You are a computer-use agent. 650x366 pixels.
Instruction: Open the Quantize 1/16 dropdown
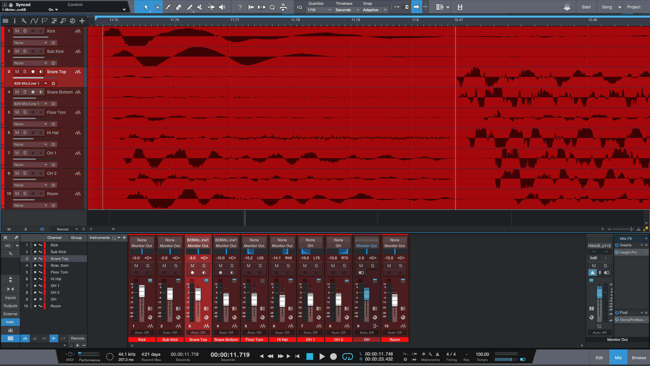[319, 10]
